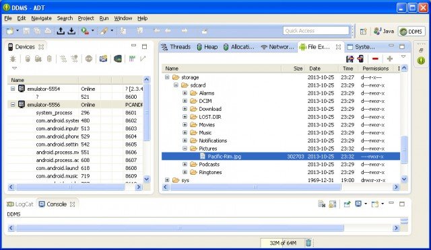Image resolution: width=431 pixels, height=250 pixels.
Task: Click Console horizontal scrollbar right arrow
Action: point(396,228)
